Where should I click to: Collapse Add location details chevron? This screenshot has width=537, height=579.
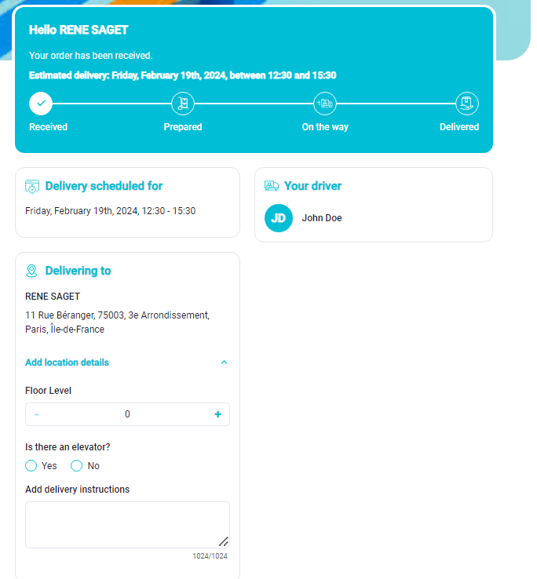coord(224,362)
